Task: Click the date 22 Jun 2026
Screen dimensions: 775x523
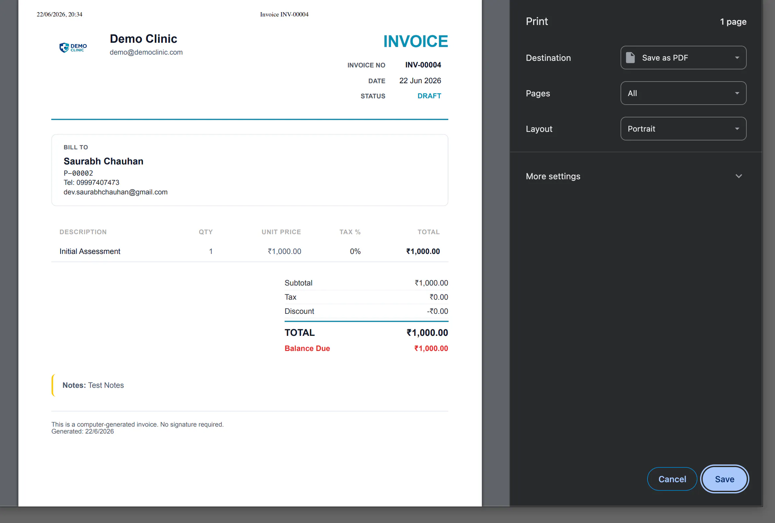Action: (420, 81)
